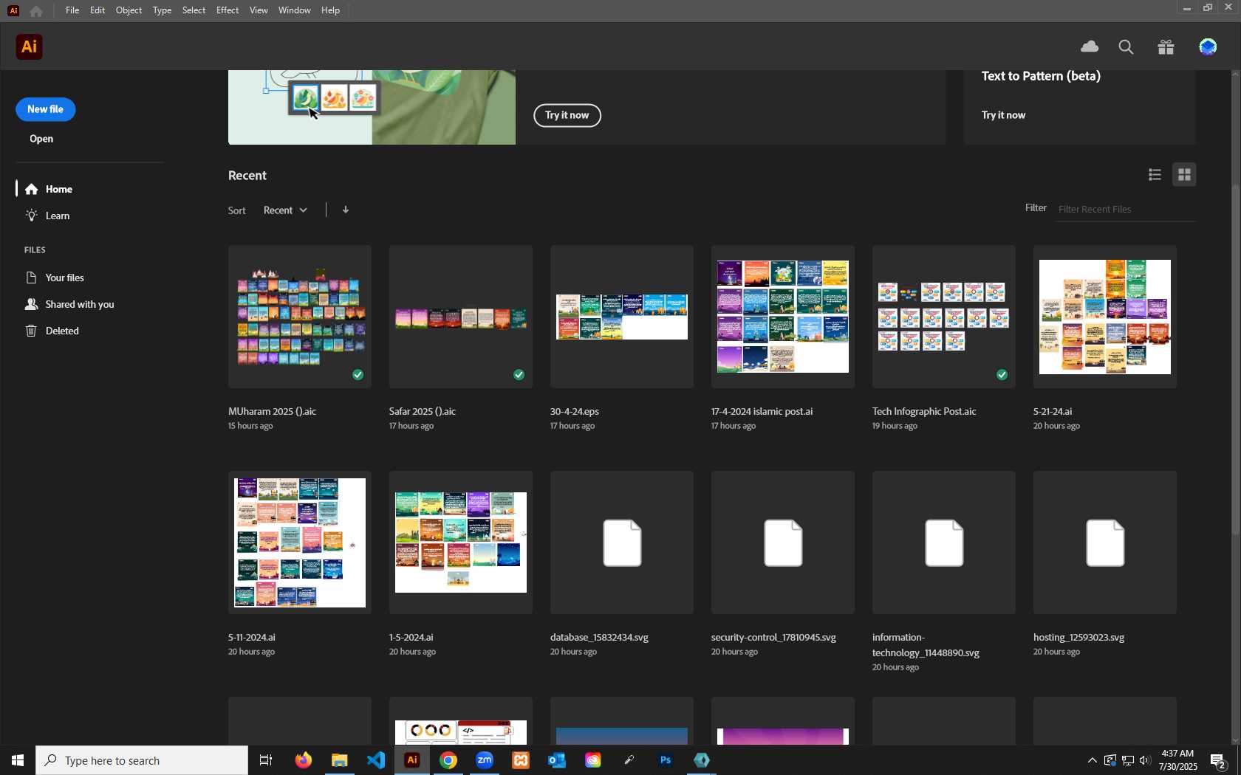
Task: Open the search magnifier in the header
Action: click(1126, 47)
